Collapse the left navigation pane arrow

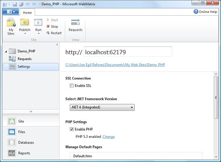pos(57,45)
